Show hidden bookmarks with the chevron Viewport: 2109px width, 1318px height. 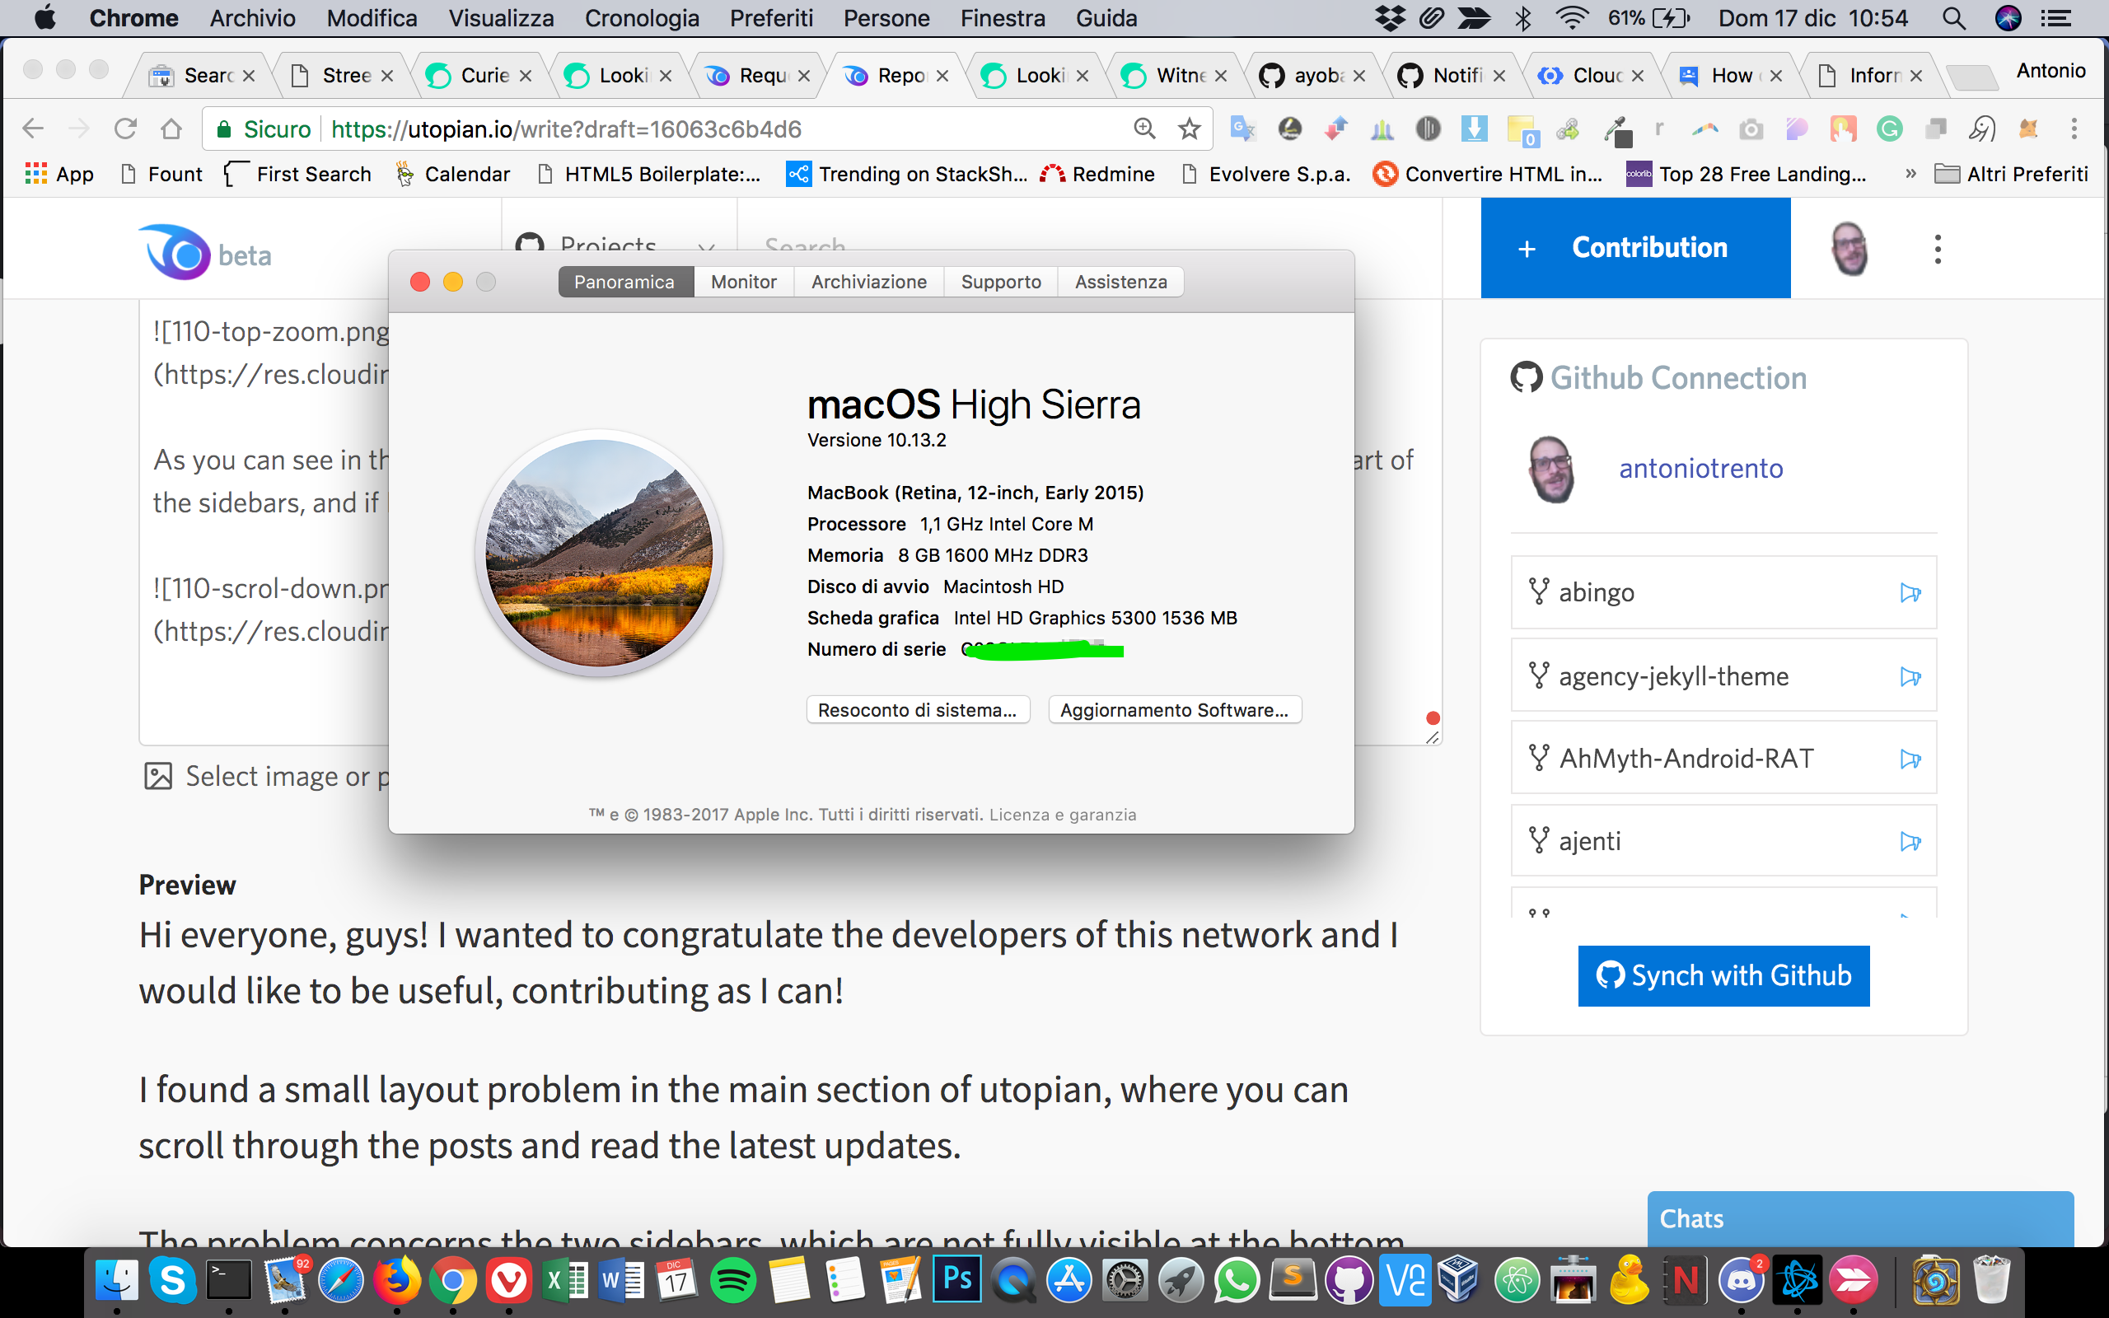(1910, 174)
